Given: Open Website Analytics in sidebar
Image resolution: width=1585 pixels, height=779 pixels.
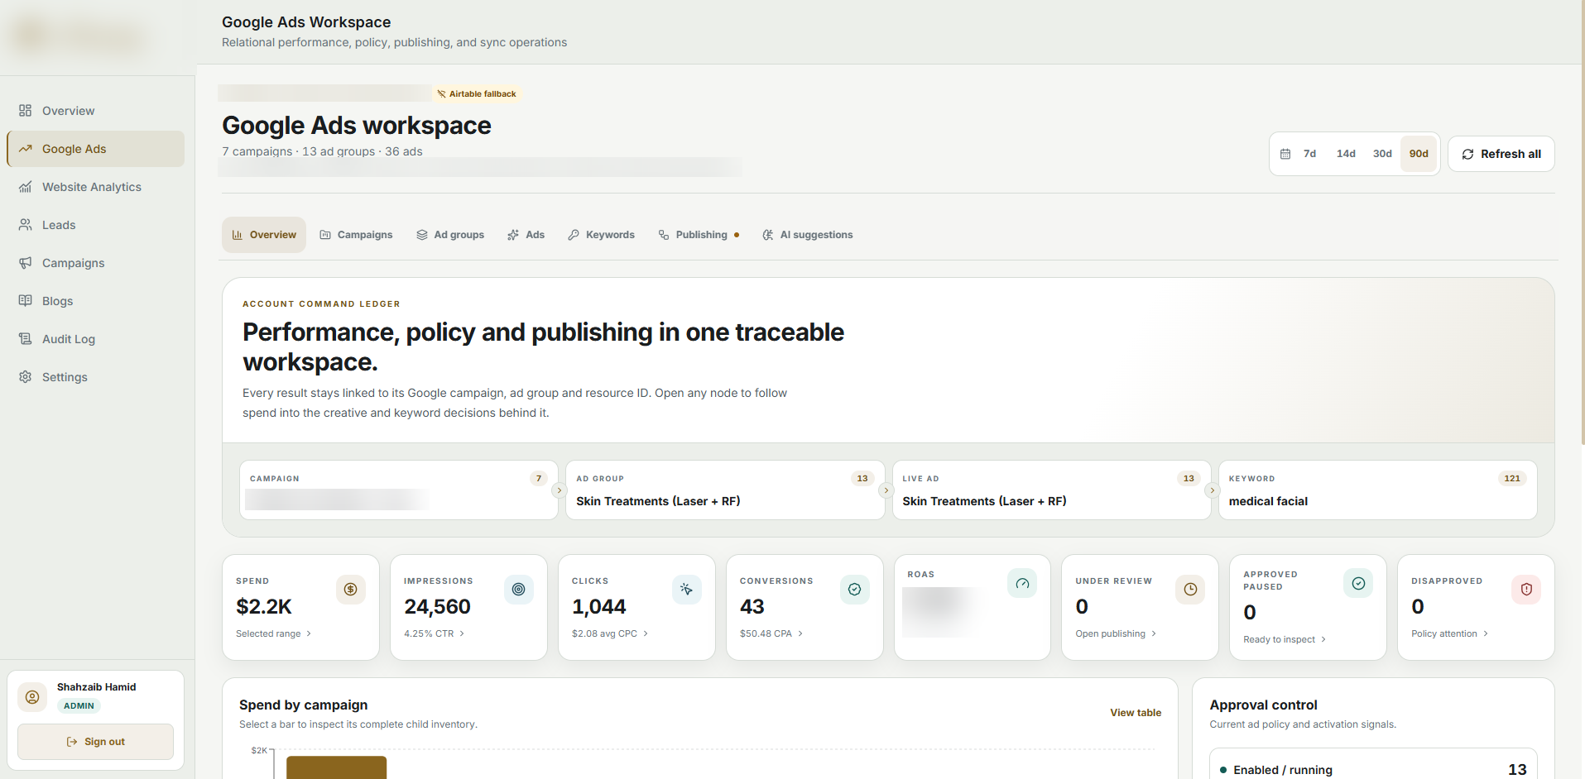Looking at the screenshot, I should click(x=95, y=187).
